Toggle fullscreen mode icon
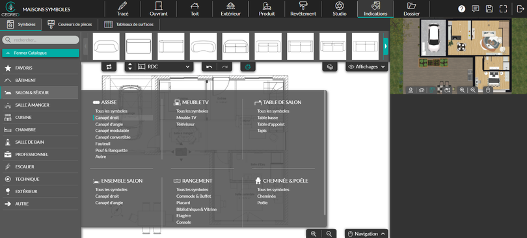This screenshot has height=238, width=527. tap(503, 9)
